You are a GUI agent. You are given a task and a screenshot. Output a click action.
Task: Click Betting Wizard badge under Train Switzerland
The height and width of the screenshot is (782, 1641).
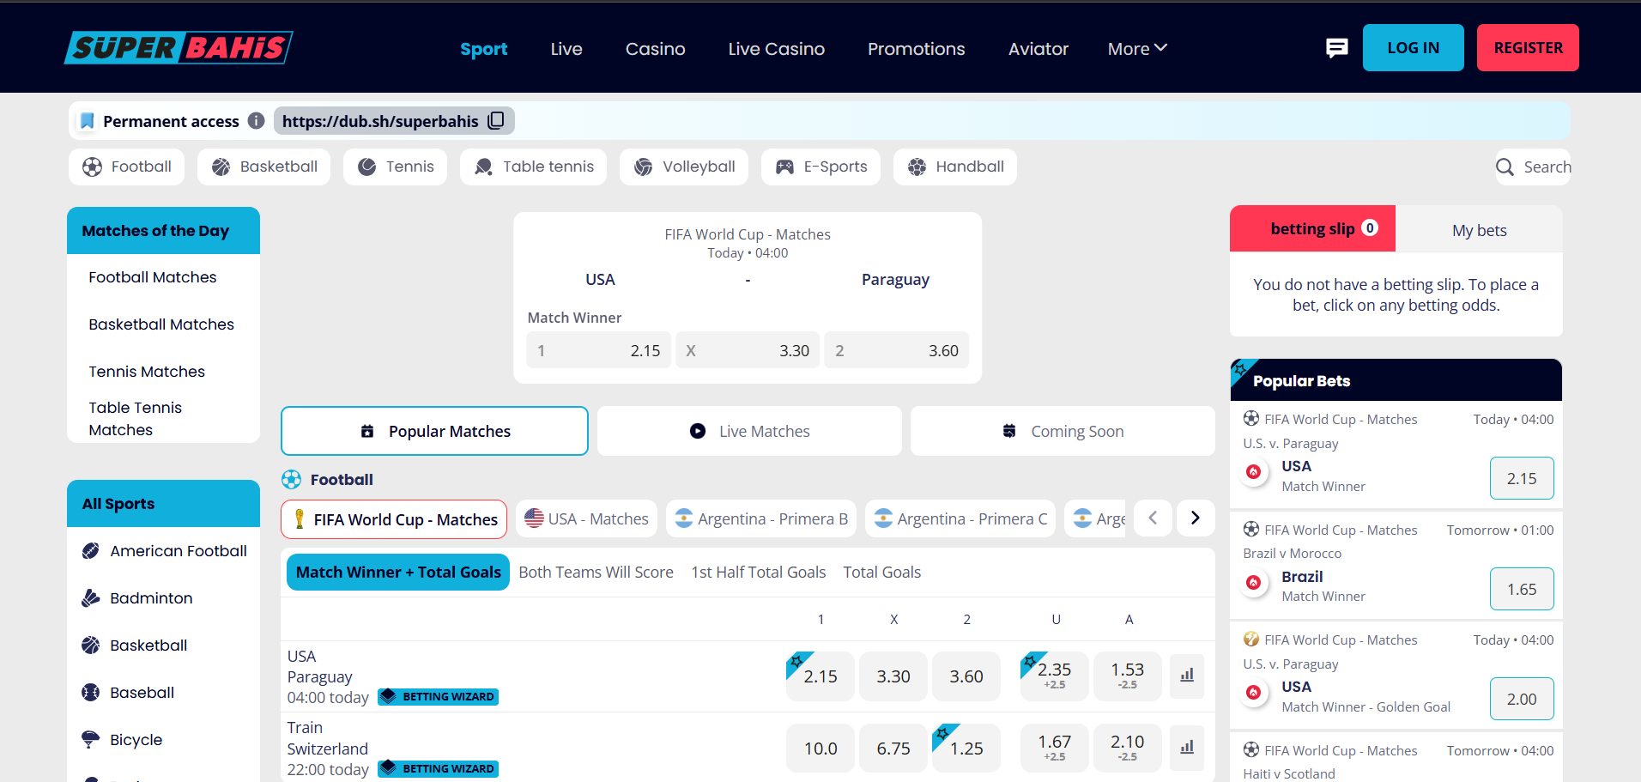439,768
